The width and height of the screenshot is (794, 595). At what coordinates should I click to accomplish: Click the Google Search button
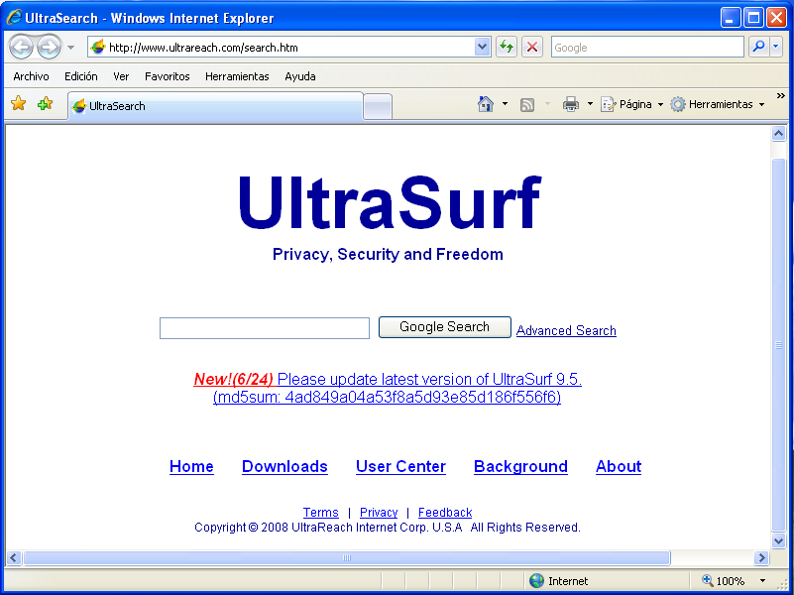click(x=445, y=327)
